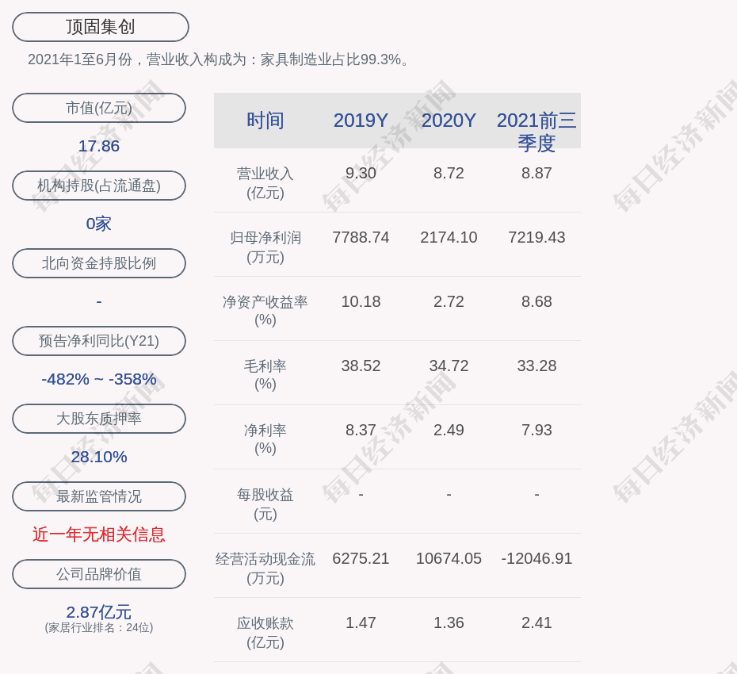Select net profit 7219.43
737x674 pixels.
537,237
